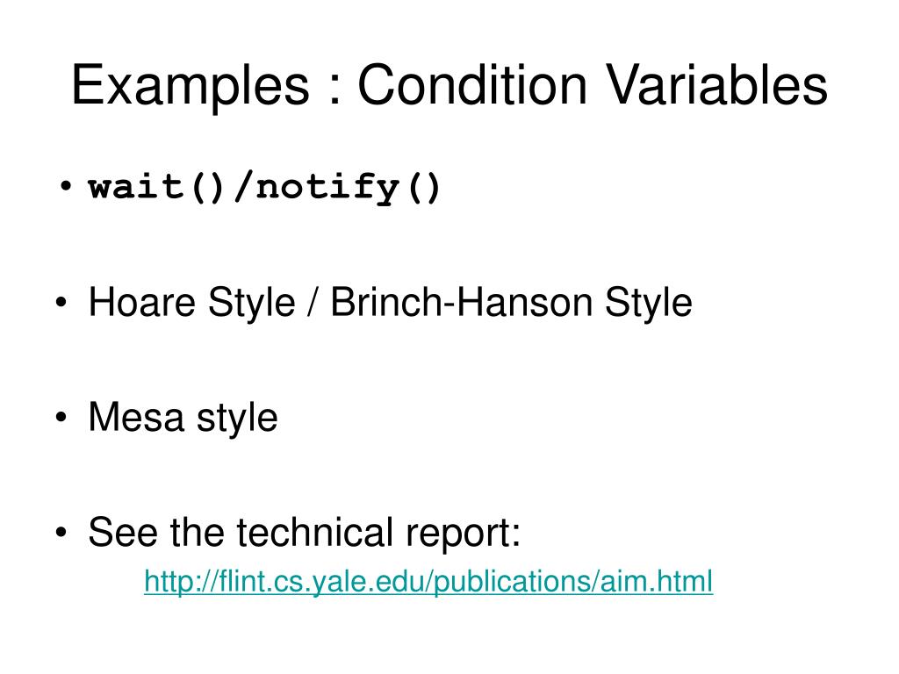
Task: Click the bullet dot before Hoare Style
Action: coord(61,302)
